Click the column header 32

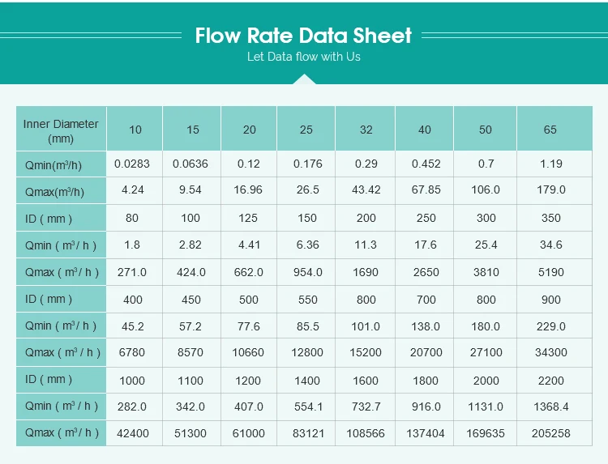coord(366,129)
